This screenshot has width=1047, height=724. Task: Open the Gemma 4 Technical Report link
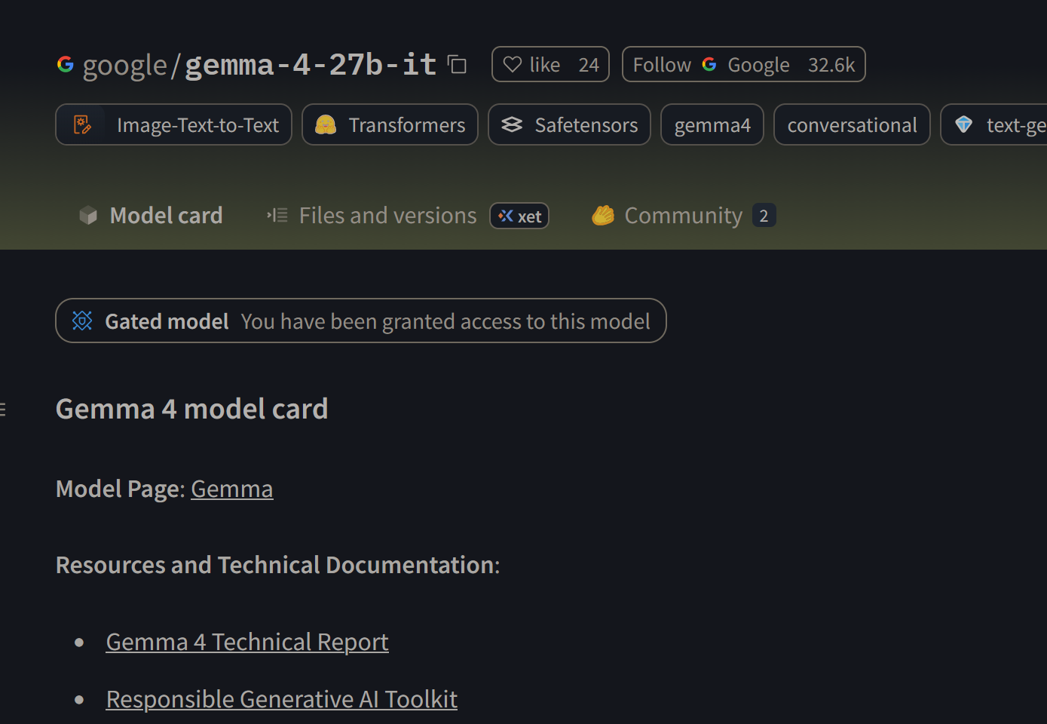point(247,642)
